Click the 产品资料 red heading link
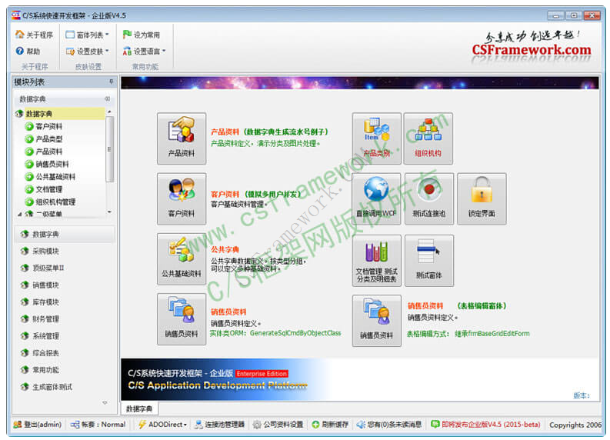Image resolution: width=610 pixels, height=440 pixels. (x=225, y=132)
